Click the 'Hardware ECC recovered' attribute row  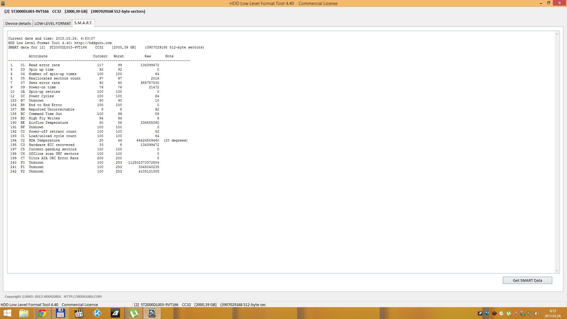click(85, 145)
